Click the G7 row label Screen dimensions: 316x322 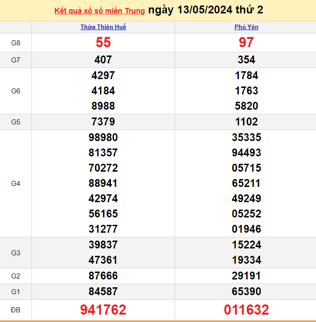16,60
